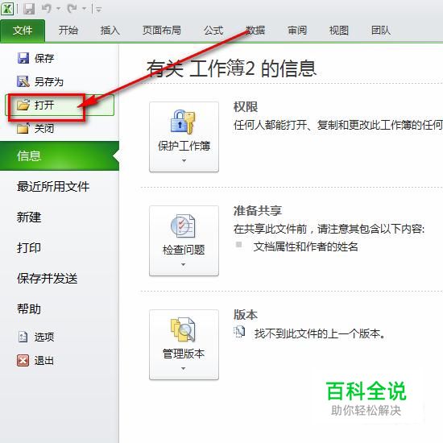Click the Undo arrow icon
Screen dimensions: 443x443
tap(47, 9)
